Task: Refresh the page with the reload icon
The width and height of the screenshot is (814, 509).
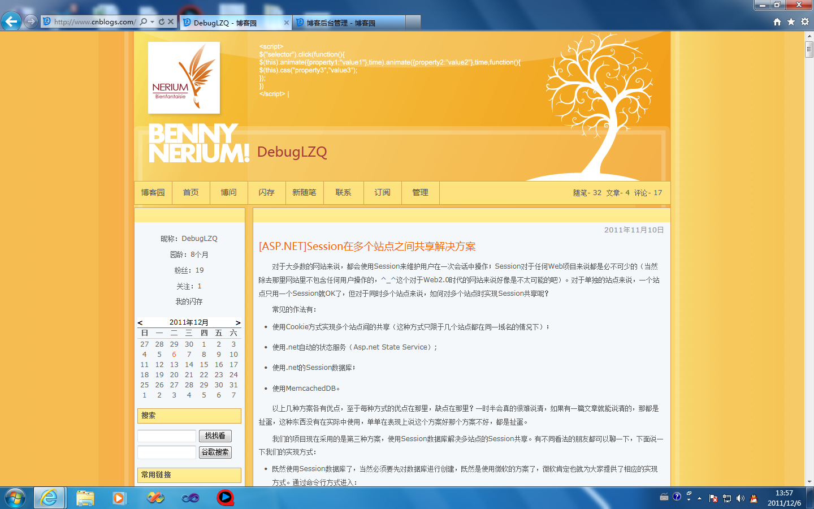Action: point(162,21)
